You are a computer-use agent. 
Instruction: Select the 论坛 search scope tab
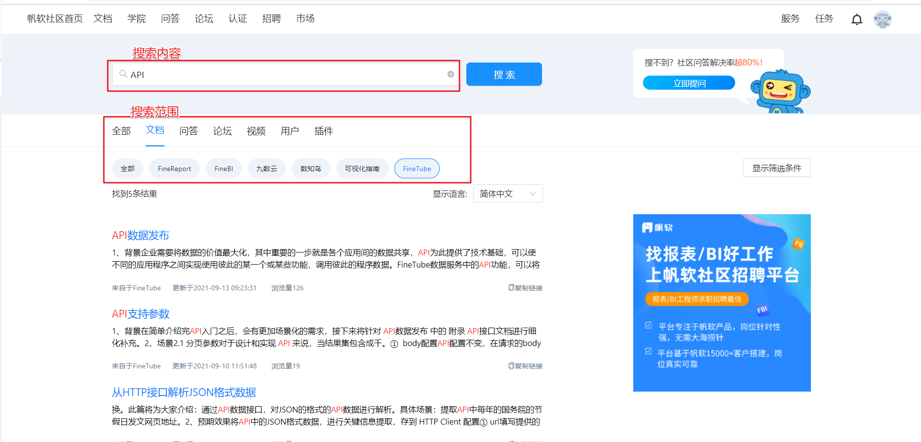point(222,131)
